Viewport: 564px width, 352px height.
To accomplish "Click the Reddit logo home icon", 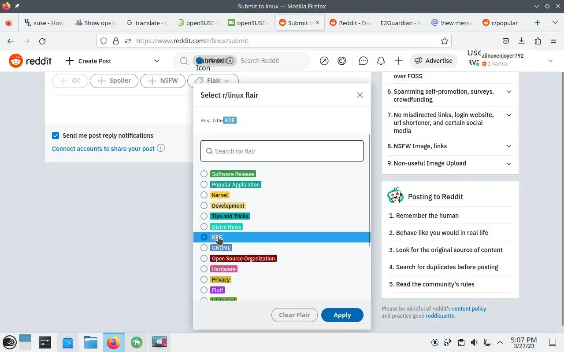I will pos(30,61).
